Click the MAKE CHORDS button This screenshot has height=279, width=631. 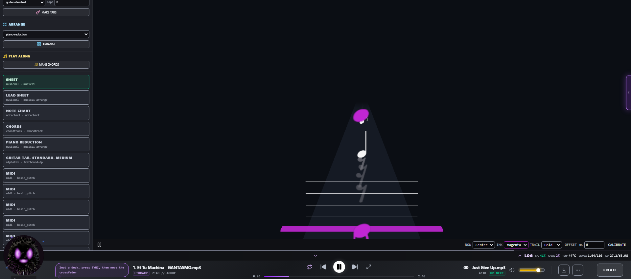(46, 65)
